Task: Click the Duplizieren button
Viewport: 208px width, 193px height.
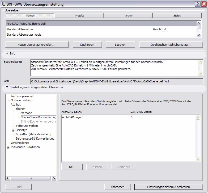Action: [x=87, y=45]
